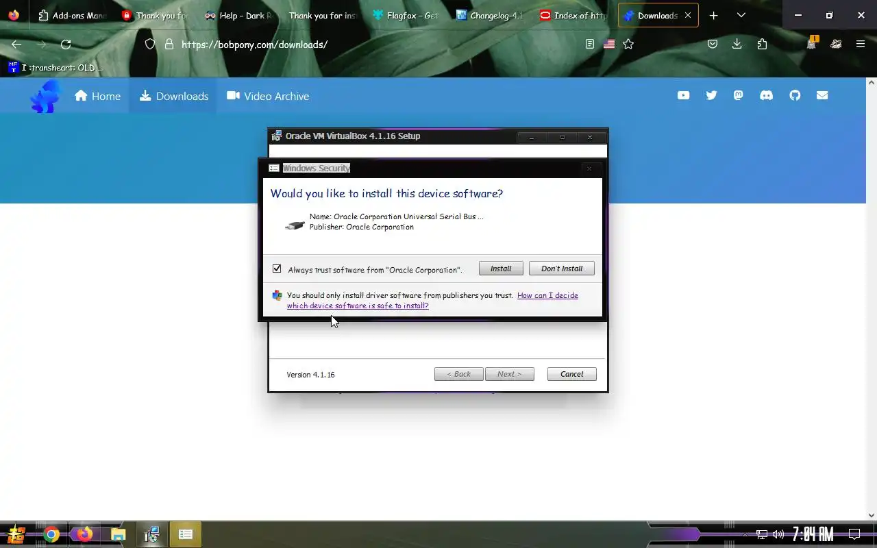This screenshot has width=877, height=548.
Task: Open the Firefox application menu
Action: pos(861,44)
